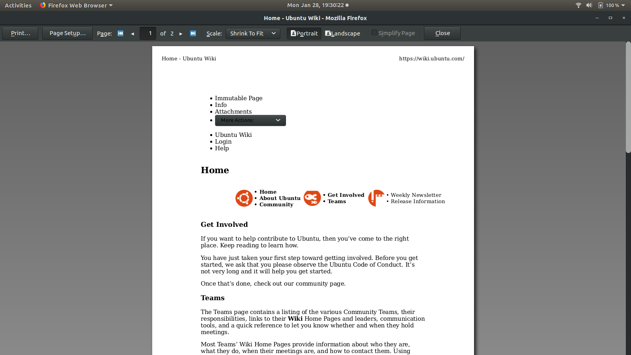Click the 'Home' page heading
Viewport: 631px width, 355px height.
[x=215, y=170]
